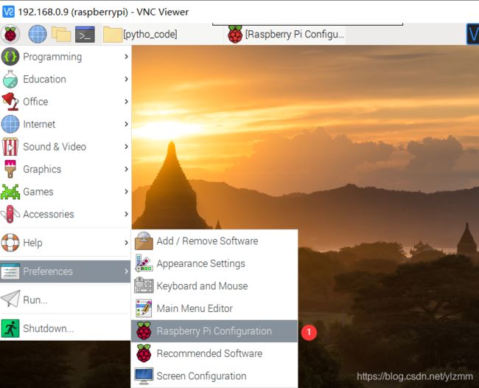Viewport: 479px width, 388px height.
Task: Select Raspberry Pi Configuration entry
Action: [214, 330]
